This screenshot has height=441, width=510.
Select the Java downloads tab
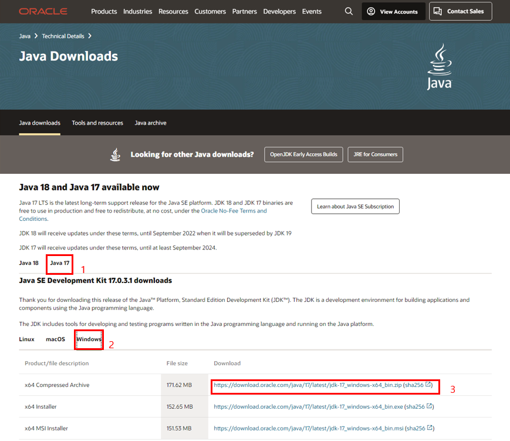tap(40, 123)
